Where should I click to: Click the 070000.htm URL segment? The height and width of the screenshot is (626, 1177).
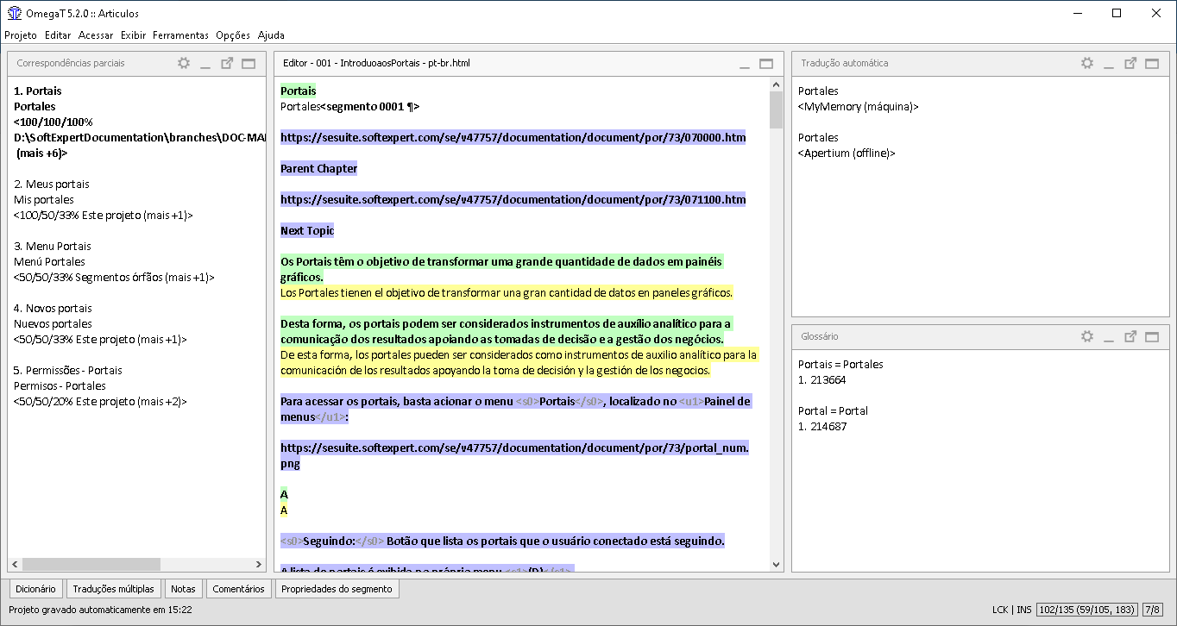(x=513, y=137)
